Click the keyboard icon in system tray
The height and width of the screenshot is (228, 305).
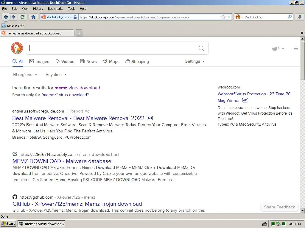coord(264,224)
